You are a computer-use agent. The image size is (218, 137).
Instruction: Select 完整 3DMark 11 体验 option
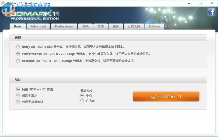coord(18,89)
